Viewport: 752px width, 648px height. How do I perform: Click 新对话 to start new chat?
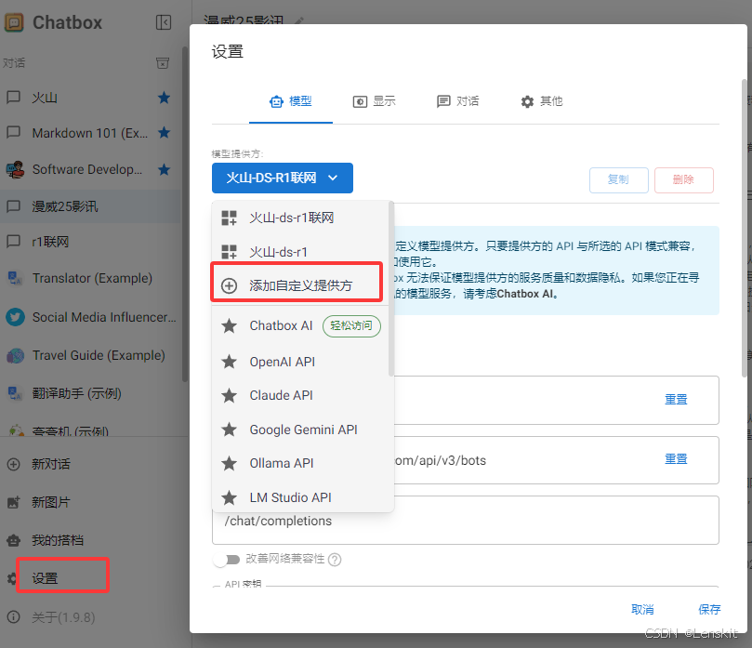(51, 464)
